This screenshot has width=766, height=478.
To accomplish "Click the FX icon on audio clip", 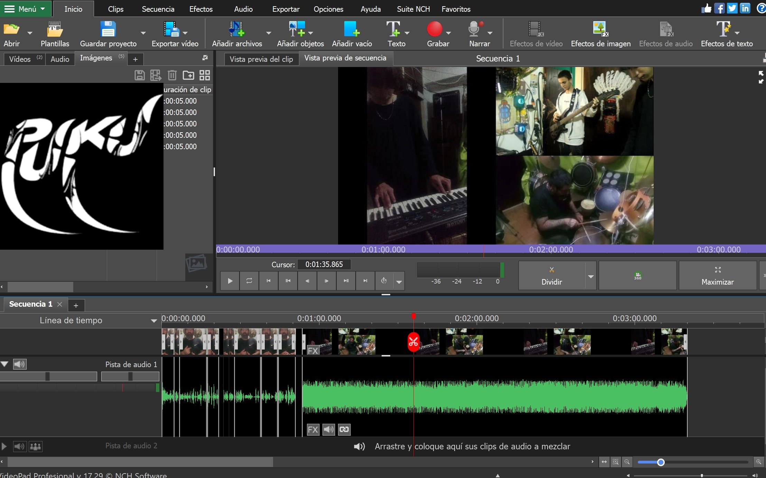I will click(313, 430).
